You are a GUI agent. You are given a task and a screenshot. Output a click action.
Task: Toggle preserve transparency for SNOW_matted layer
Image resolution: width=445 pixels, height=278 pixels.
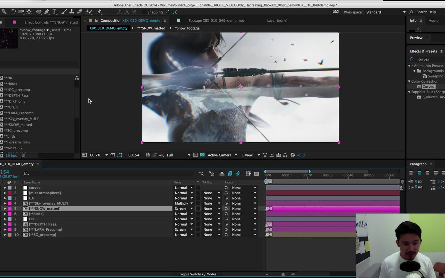(x=198, y=208)
